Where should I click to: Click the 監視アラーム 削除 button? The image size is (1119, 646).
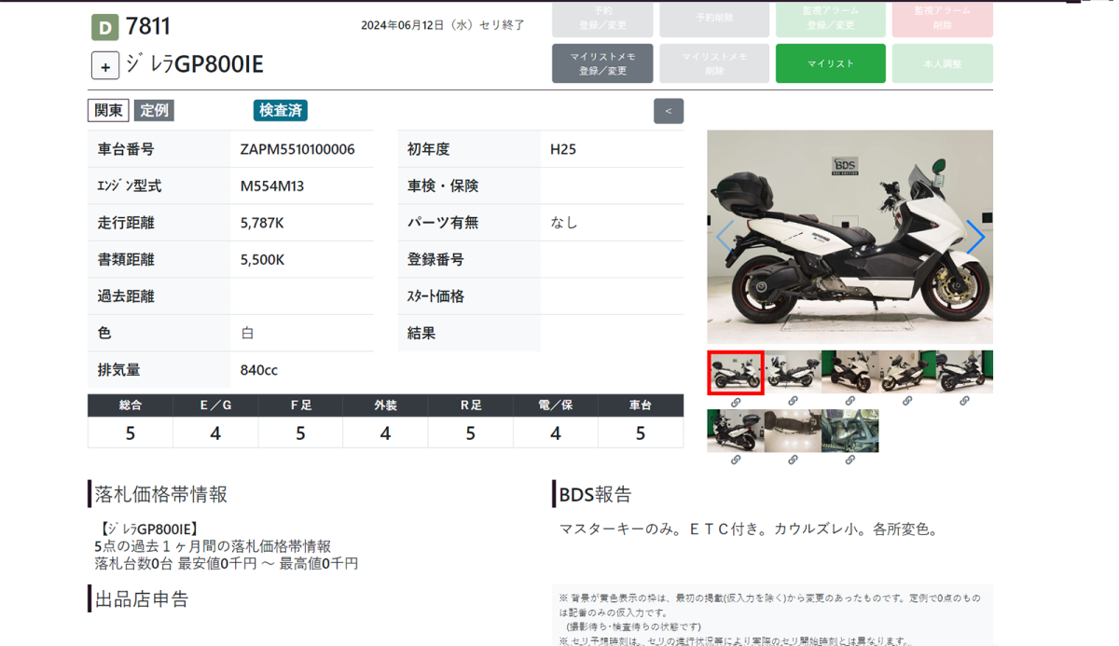942,18
